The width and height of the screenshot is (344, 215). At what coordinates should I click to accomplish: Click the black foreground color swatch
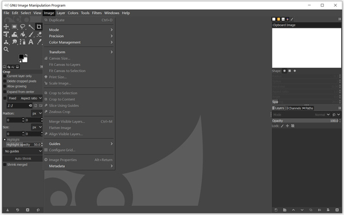21,57
